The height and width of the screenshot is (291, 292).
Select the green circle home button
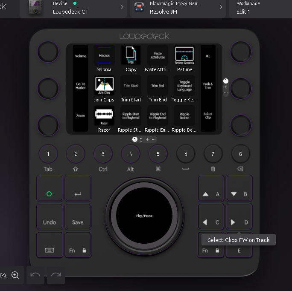[50, 188]
